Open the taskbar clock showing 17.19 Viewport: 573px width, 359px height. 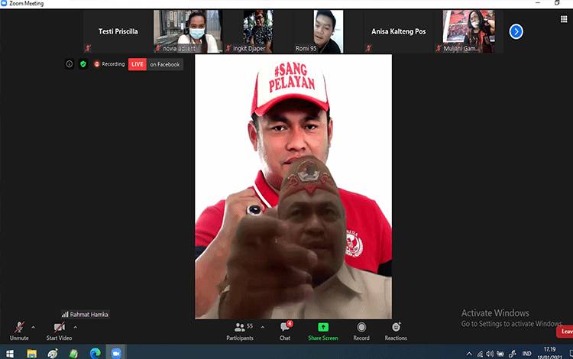click(549, 353)
